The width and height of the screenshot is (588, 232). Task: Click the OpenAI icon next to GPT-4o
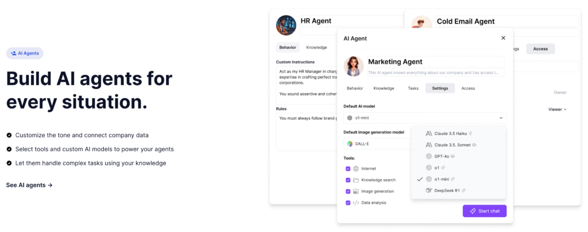tap(429, 156)
